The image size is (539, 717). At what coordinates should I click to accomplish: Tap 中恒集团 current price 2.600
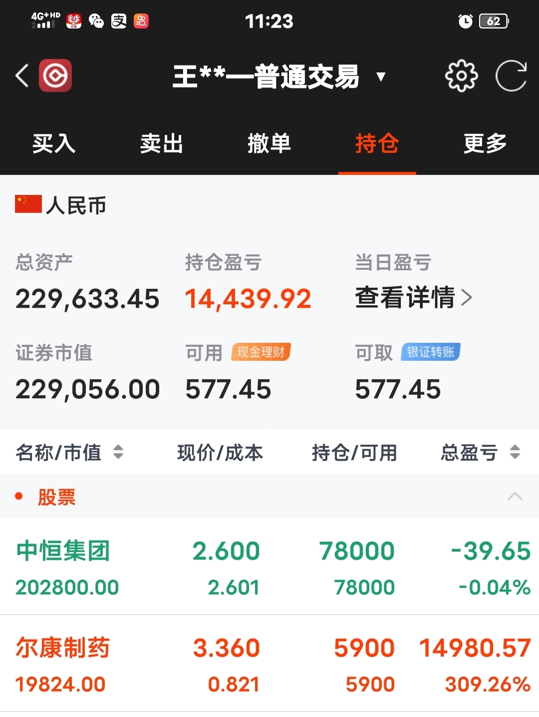point(226,551)
